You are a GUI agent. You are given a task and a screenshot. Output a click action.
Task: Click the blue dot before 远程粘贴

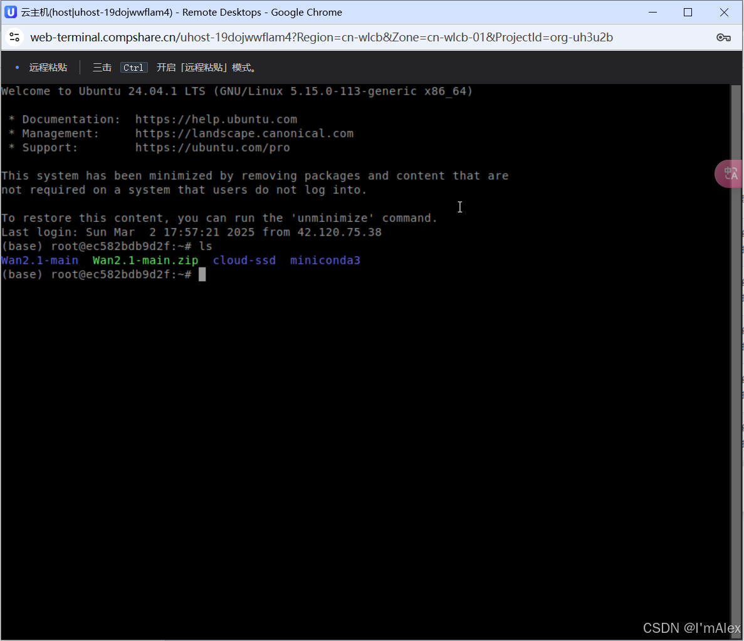click(x=16, y=68)
